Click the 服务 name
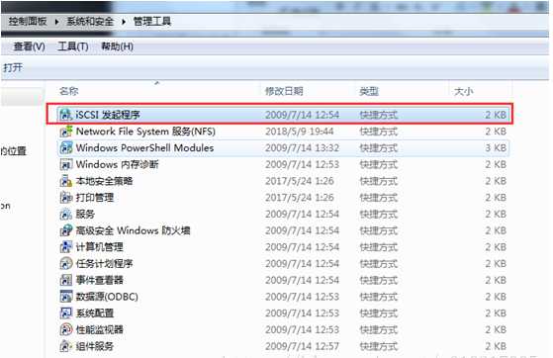This screenshot has height=358, width=553. (x=85, y=214)
